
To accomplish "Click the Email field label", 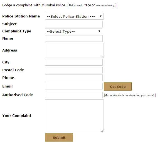I will pyautogui.click(x=7, y=86).
